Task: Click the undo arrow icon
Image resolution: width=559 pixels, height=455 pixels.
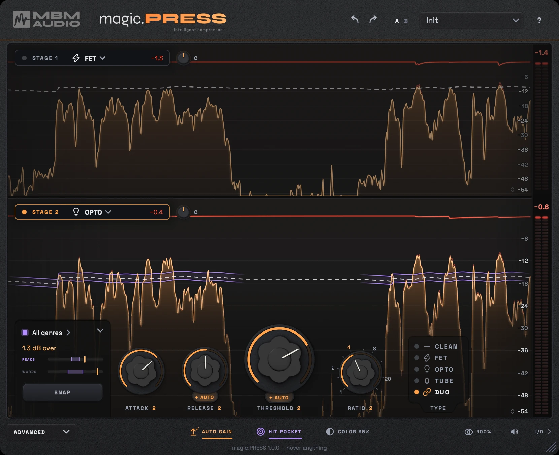Action: pyautogui.click(x=355, y=20)
